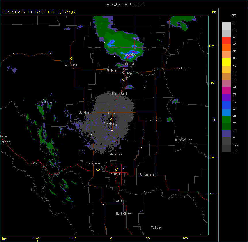Click the yellow station marker above Calgary label
This screenshot has height=242, width=248.
coord(117,169)
